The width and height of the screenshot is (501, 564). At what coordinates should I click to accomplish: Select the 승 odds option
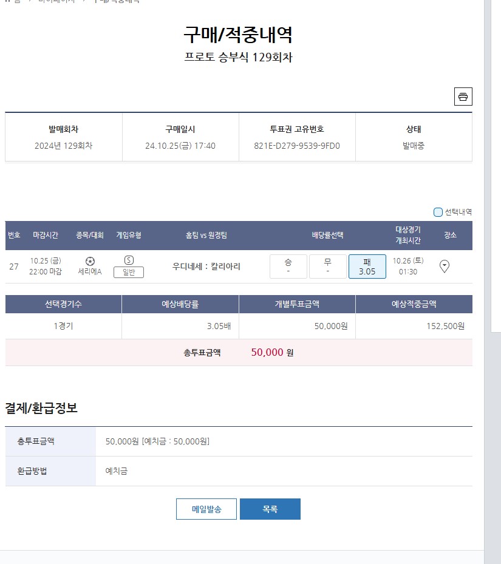tap(288, 266)
